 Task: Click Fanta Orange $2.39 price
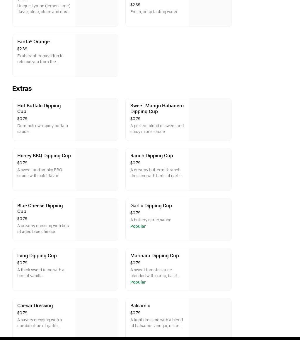(x=22, y=49)
